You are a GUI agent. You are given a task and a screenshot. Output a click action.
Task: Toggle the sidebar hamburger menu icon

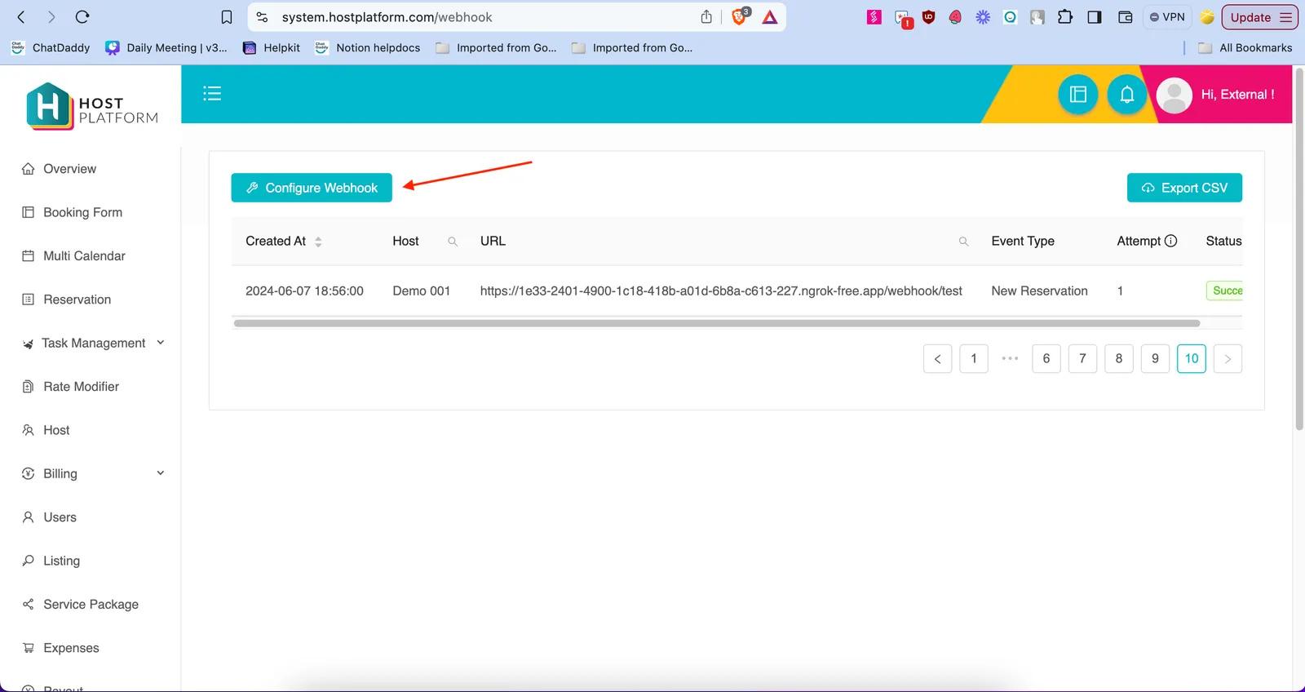(212, 94)
